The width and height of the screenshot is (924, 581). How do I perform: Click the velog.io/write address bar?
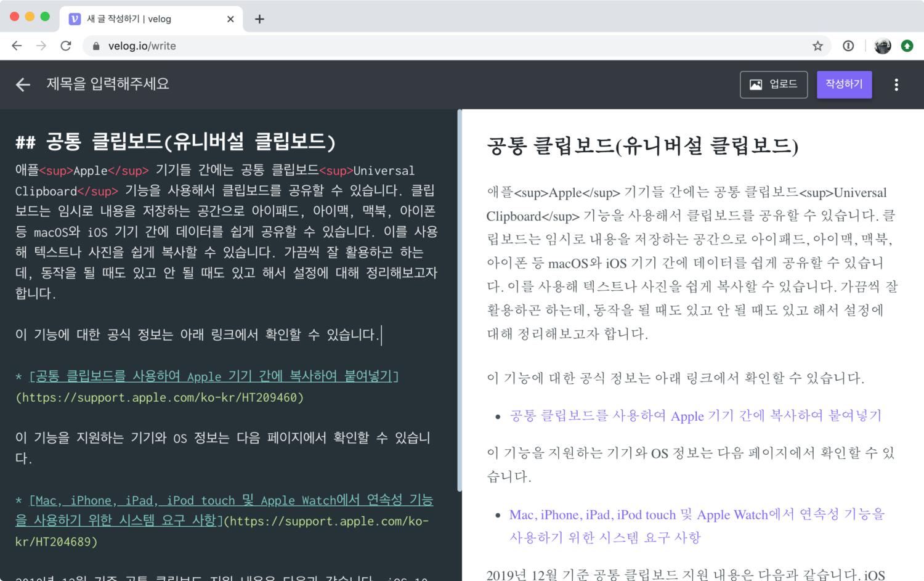tap(456, 46)
